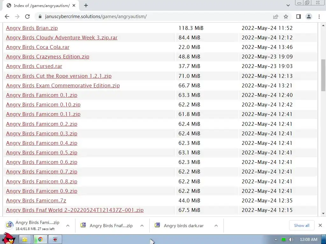Download Angry Birds Famicom 0.6.zip
This screenshot has width=326, height=244.
click(x=42, y=162)
